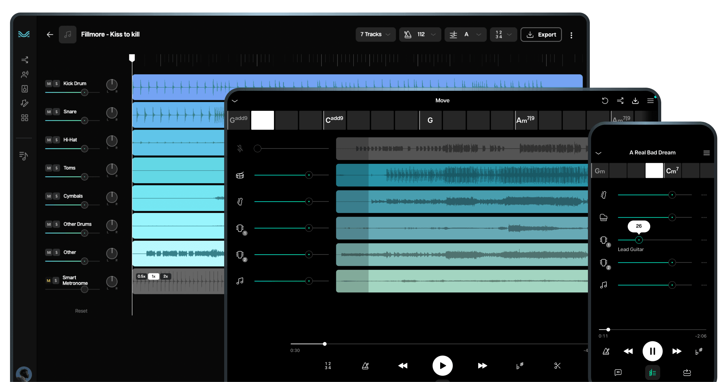Expand the 7 Tracks dropdown
726x382 pixels.
pos(375,34)
